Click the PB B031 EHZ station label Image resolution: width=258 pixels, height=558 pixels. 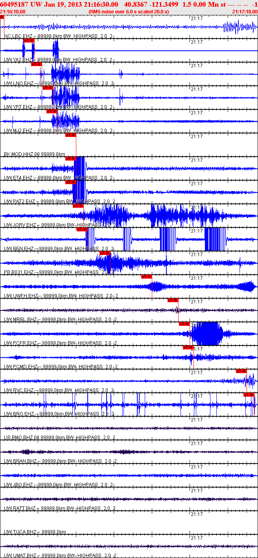(x=59, y=272)
